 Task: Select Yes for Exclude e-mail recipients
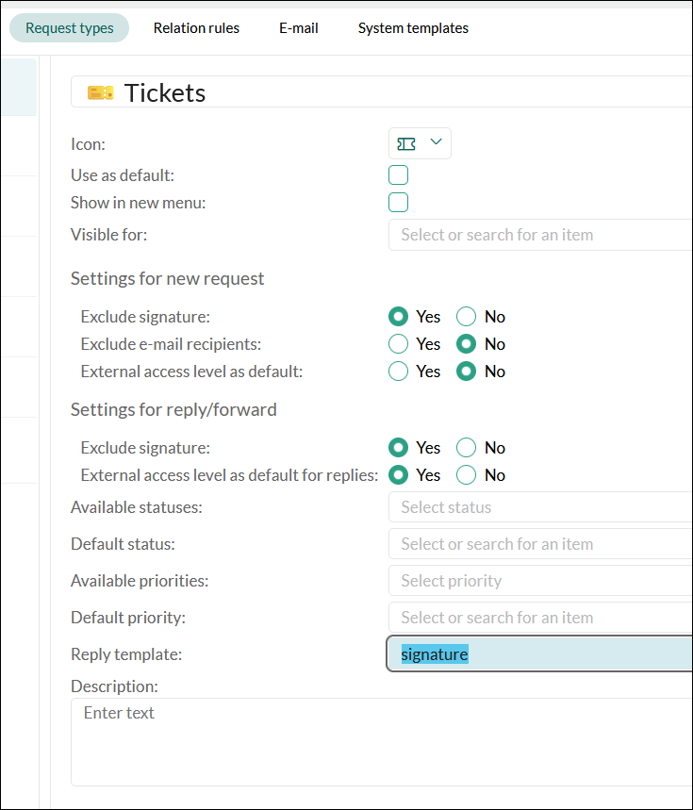tap(399, 344)
